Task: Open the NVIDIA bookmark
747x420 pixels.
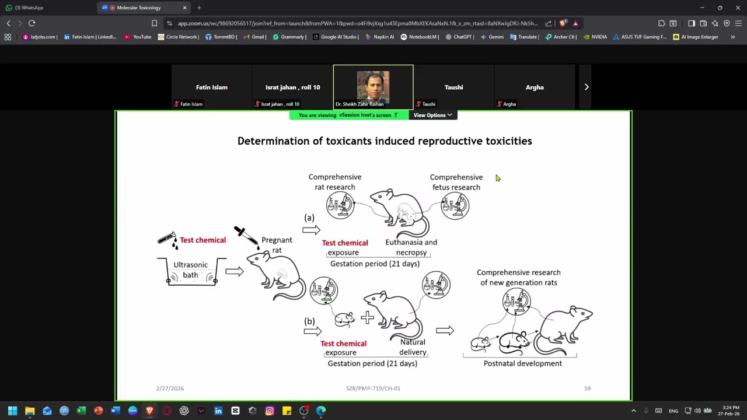Action: tap(595, 37)
